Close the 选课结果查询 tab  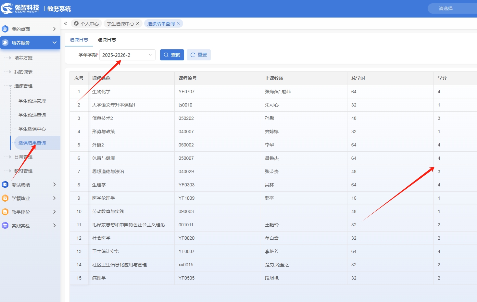click(x=178, y=23)
